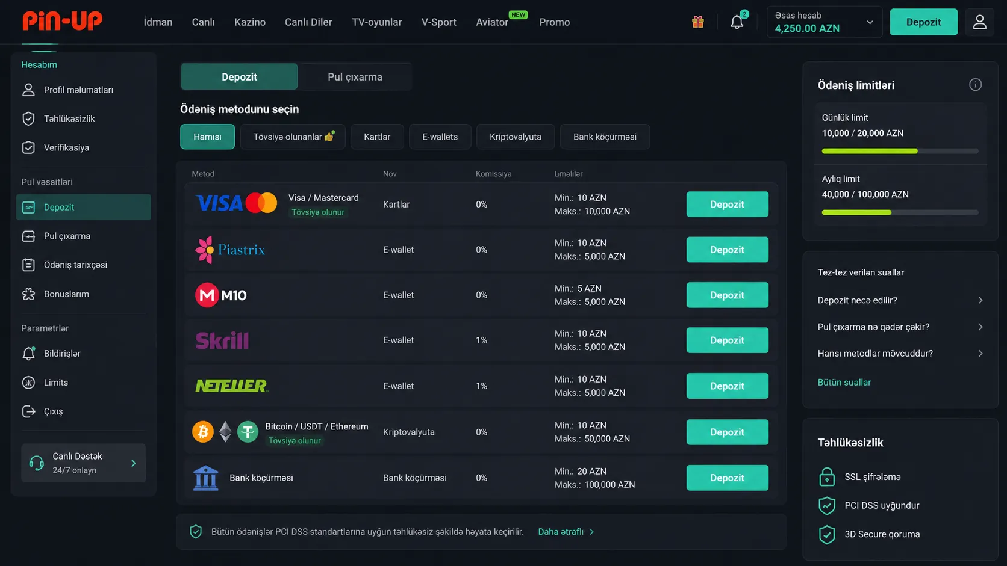This screenshot has height=566, width=1007.
Task: Click the Profil məlumatları person icon
Action: (28, 90)
